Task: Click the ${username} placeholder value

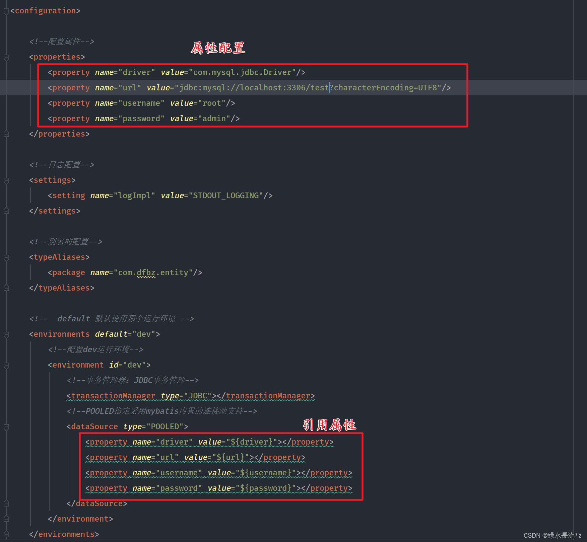Action: click(x=266, y=473)
